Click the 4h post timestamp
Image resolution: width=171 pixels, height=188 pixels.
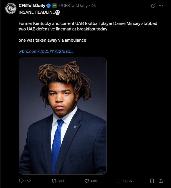tap(94, 6)
